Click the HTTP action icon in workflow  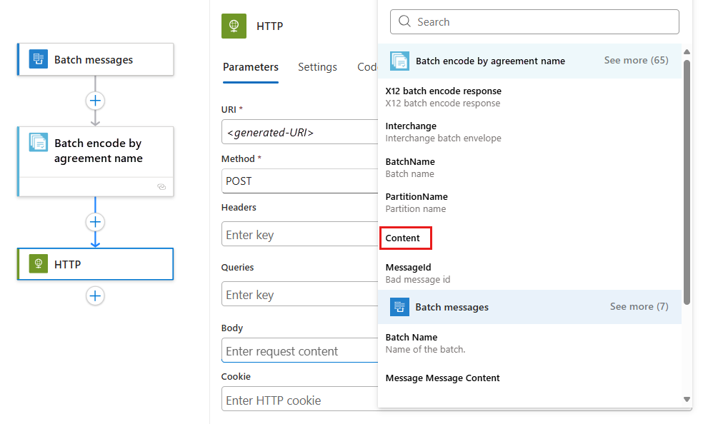39,264
